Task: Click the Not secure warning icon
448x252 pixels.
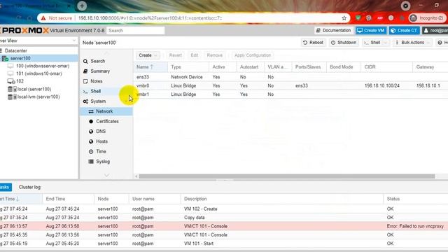Action: pos(43,18)
